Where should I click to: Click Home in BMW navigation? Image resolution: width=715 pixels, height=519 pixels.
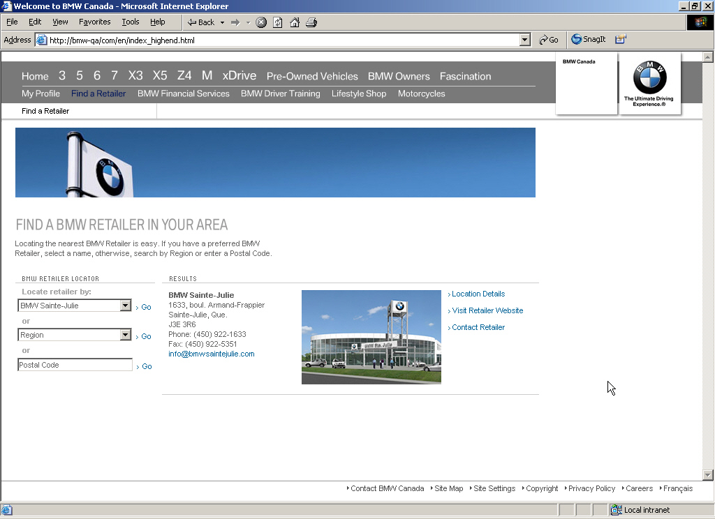click(x=35, y=76)
